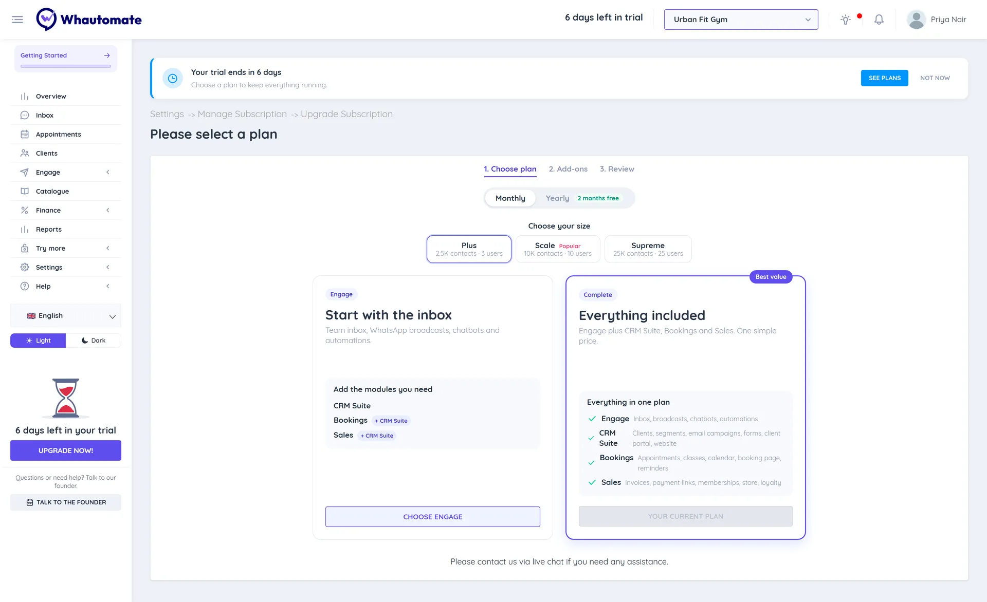This screenshot has width=987, height=602.
Task: Click the Clients people icon
Action: pyautogui.click(x=25, y=154)
